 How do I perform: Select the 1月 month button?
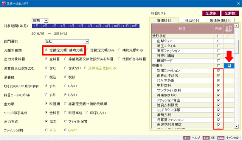coord(36,26)
